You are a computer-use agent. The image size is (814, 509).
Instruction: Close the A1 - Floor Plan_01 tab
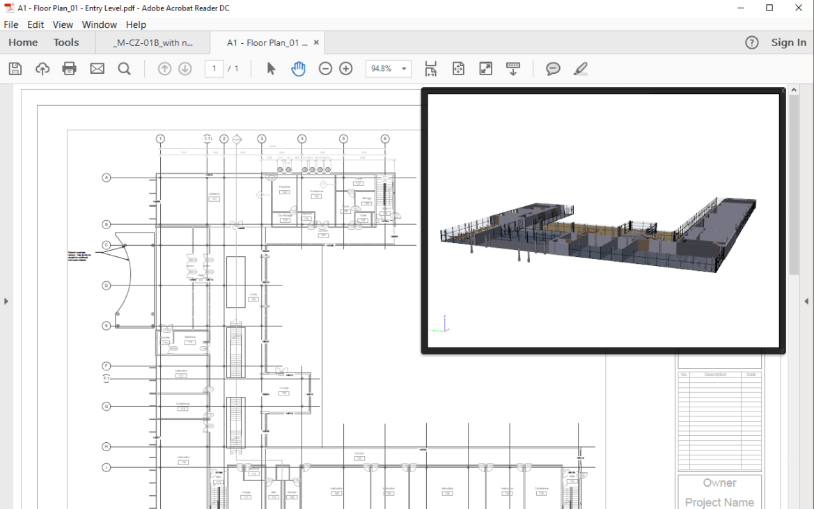tap(316, 42)
